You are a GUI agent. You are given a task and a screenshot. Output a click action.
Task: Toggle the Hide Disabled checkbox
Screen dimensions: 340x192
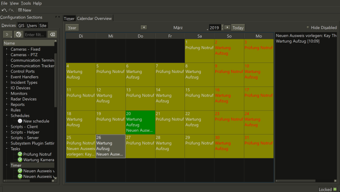pos(308,28)
